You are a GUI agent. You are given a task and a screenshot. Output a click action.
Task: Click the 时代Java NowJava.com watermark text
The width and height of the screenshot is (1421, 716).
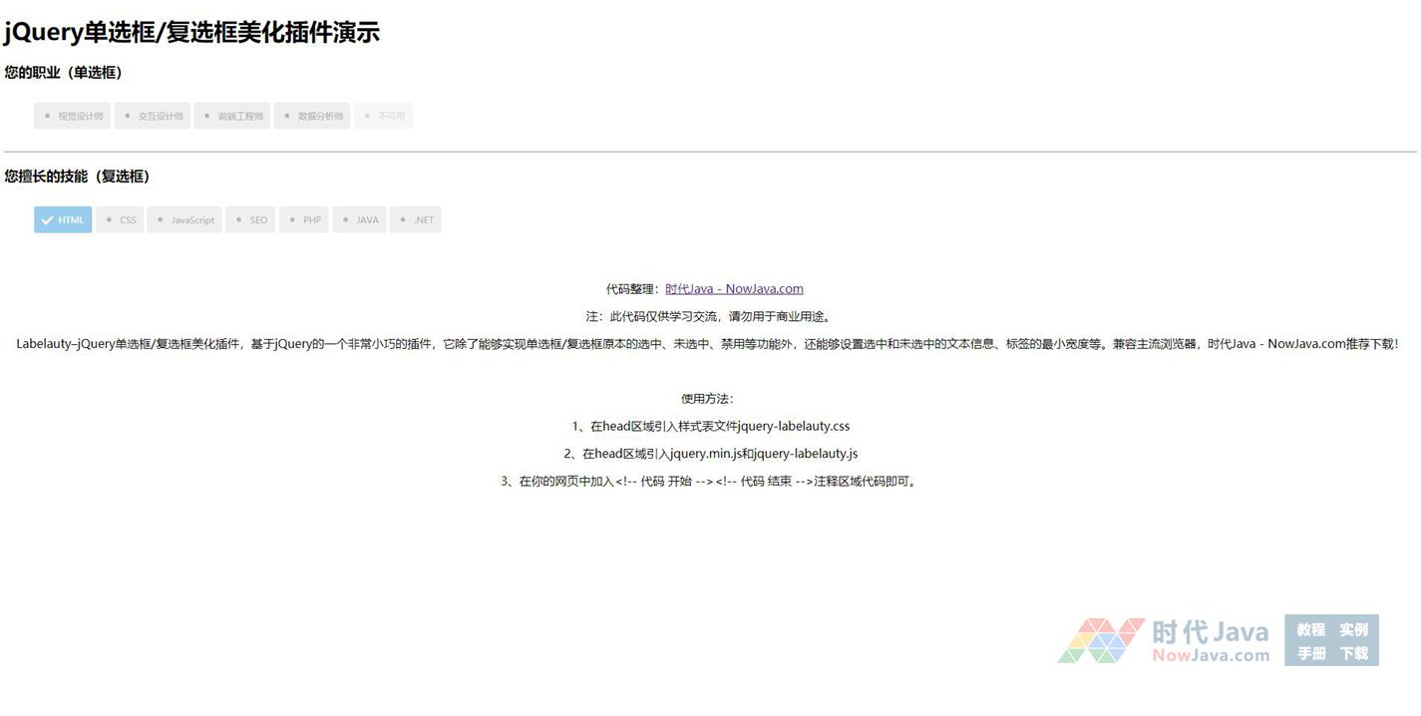pyautogui.click(x=1211, y=641)
